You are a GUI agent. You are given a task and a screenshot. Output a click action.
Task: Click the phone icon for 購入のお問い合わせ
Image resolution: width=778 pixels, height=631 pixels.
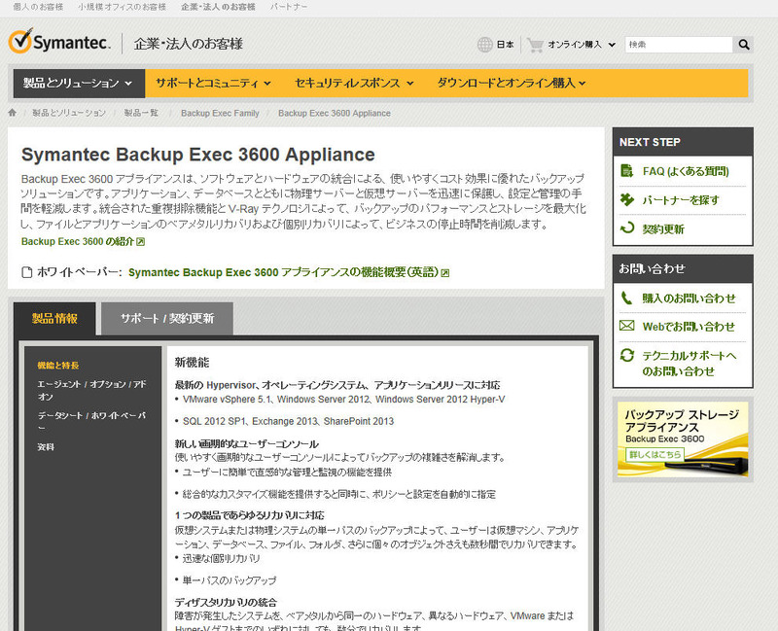coord(625,298)
